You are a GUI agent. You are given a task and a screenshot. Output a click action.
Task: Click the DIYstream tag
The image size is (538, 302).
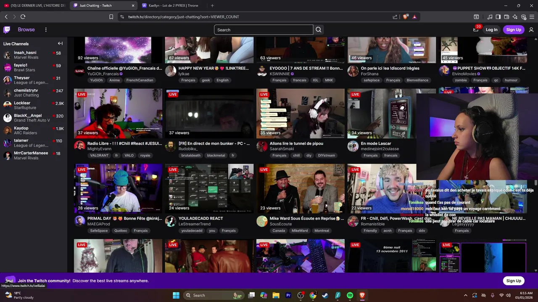pos(327,155)
